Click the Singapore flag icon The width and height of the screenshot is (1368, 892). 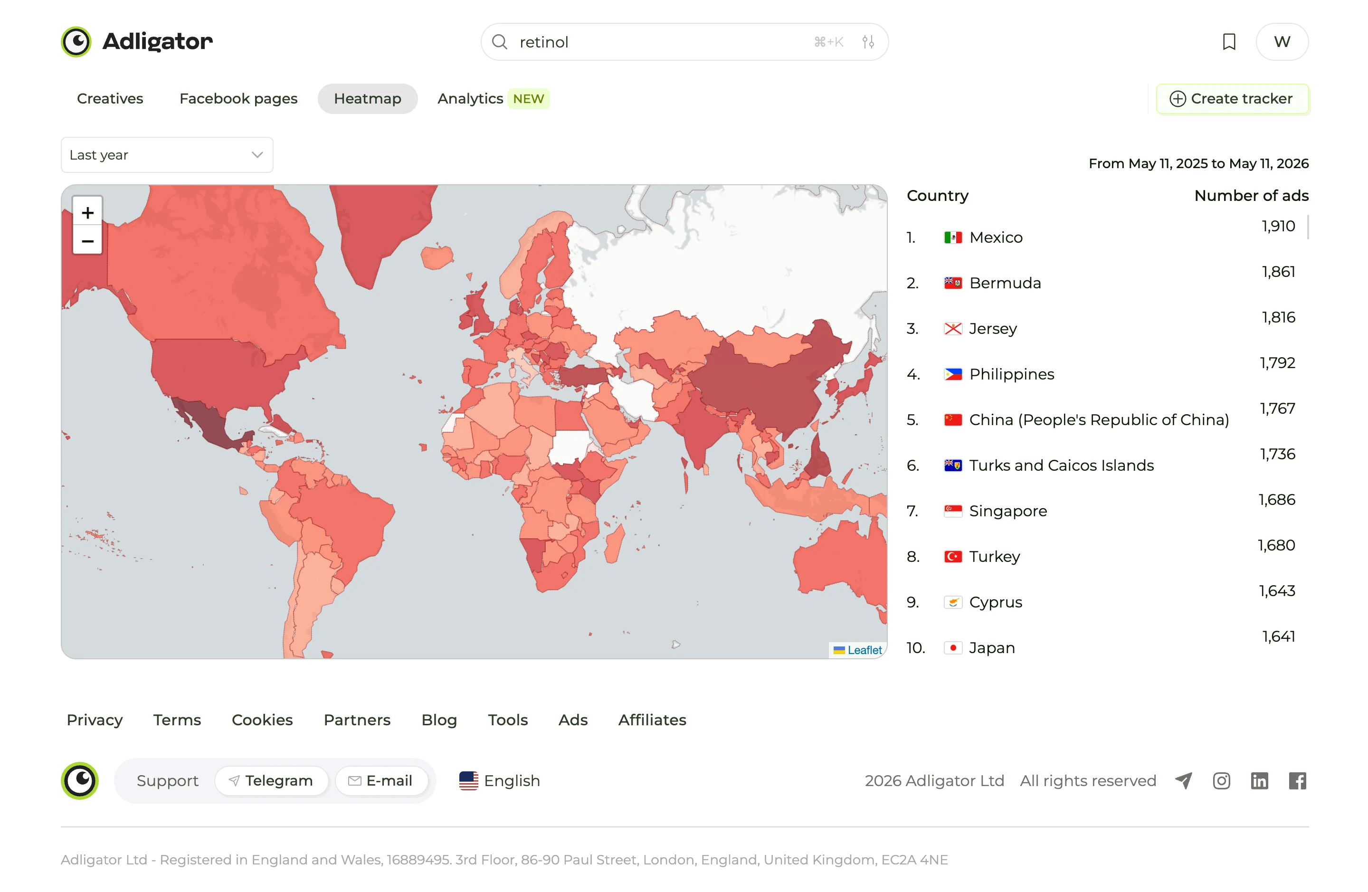pyautogui.click(x=952, y=511)
